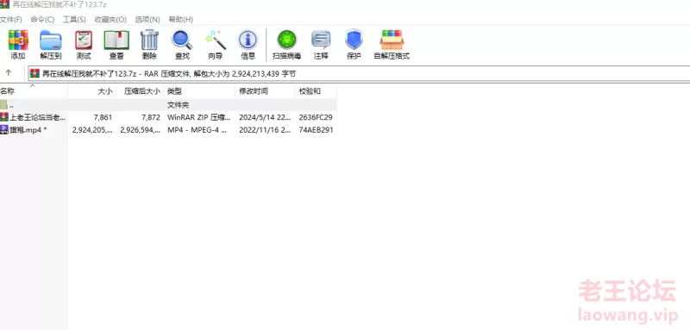Sort by 类型 column header
This screenshot has height=330, width=690.
tap(199, 91)
